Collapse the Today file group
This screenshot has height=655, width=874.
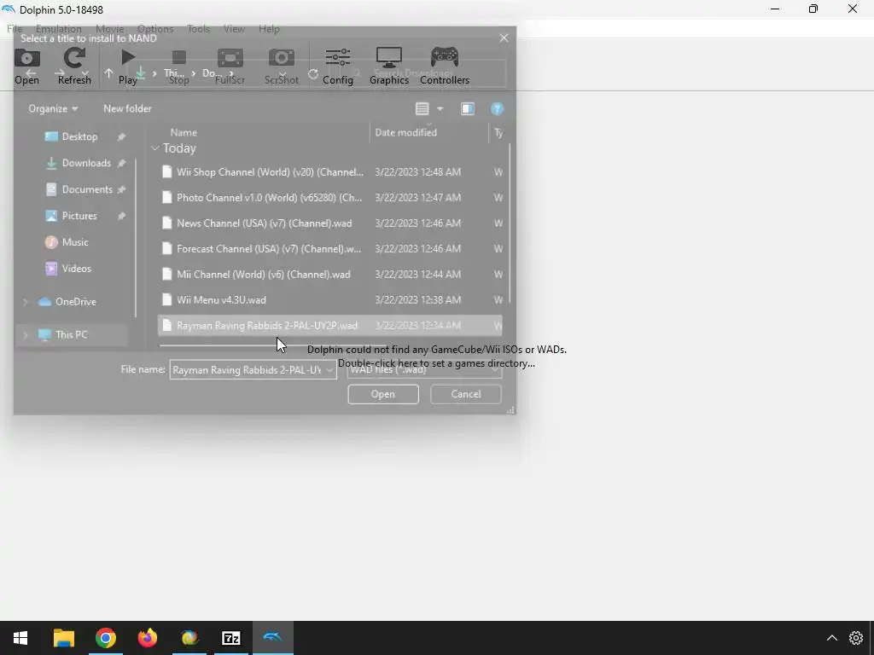click(155, 148)
